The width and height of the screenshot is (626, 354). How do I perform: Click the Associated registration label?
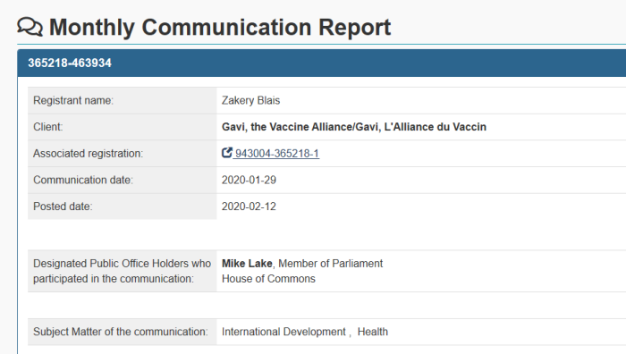click(x=88, y=153)
